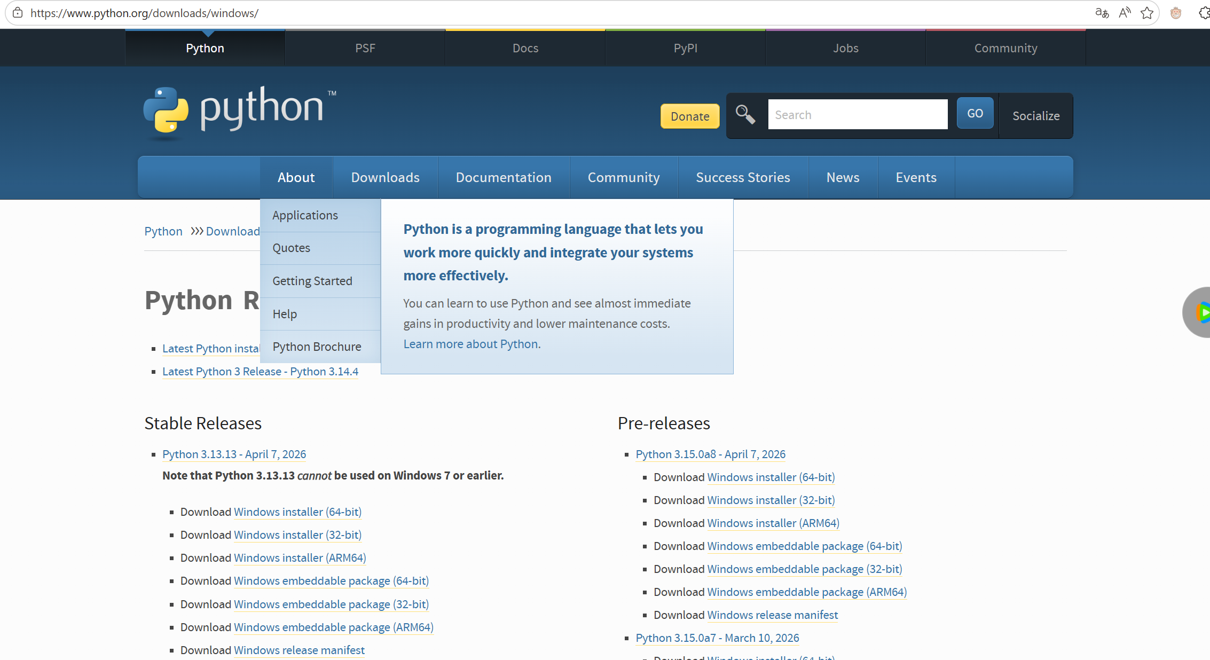Open the PSF top tab
Image resolution: width=1210 pixels, height=660 pixels.
coord(365,48)
